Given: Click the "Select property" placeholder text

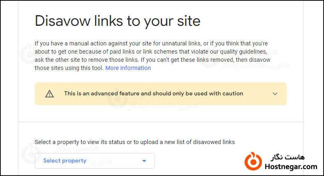Looking at the screenshot, I should 65,161.
